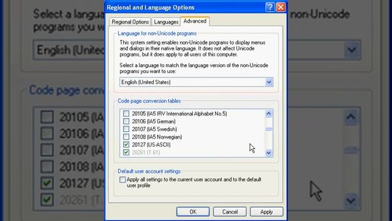Click the OK button
The width and height of the screenshot is (392, 221).
(x=193, y=212)
